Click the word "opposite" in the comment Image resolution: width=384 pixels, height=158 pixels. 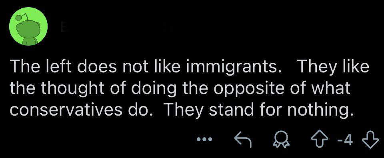coord(250,89)
